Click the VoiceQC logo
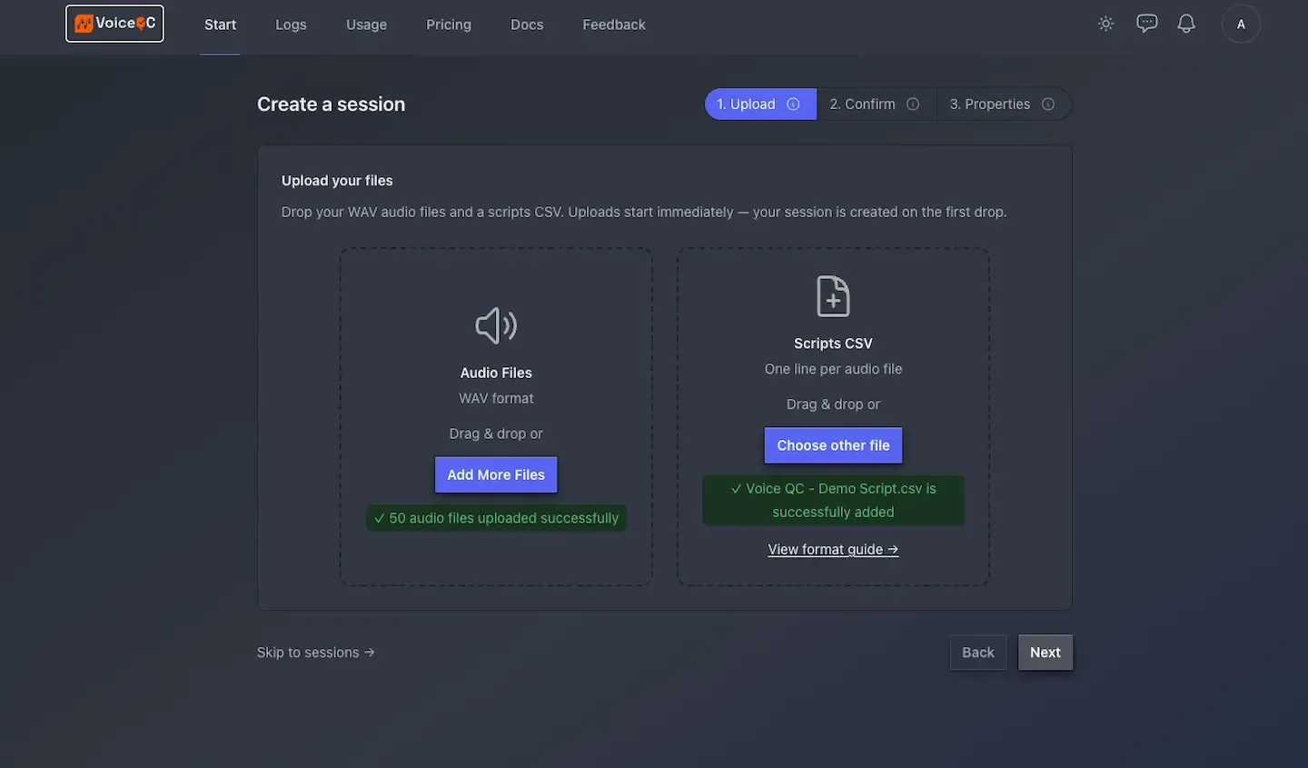Screen dimensions: 1308x768 click(x=114, y=24)
